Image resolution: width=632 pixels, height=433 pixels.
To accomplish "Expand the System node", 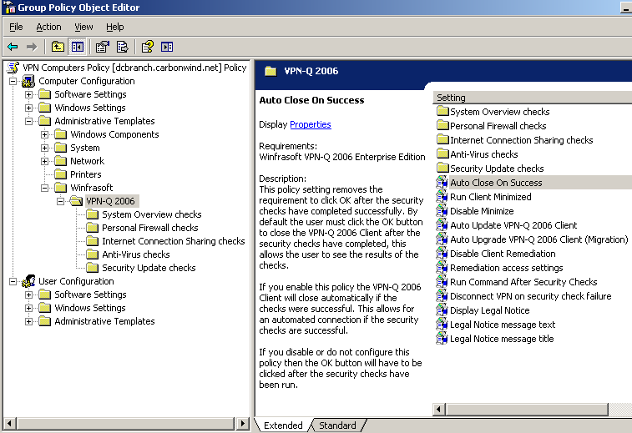I will tap(45, 148).
